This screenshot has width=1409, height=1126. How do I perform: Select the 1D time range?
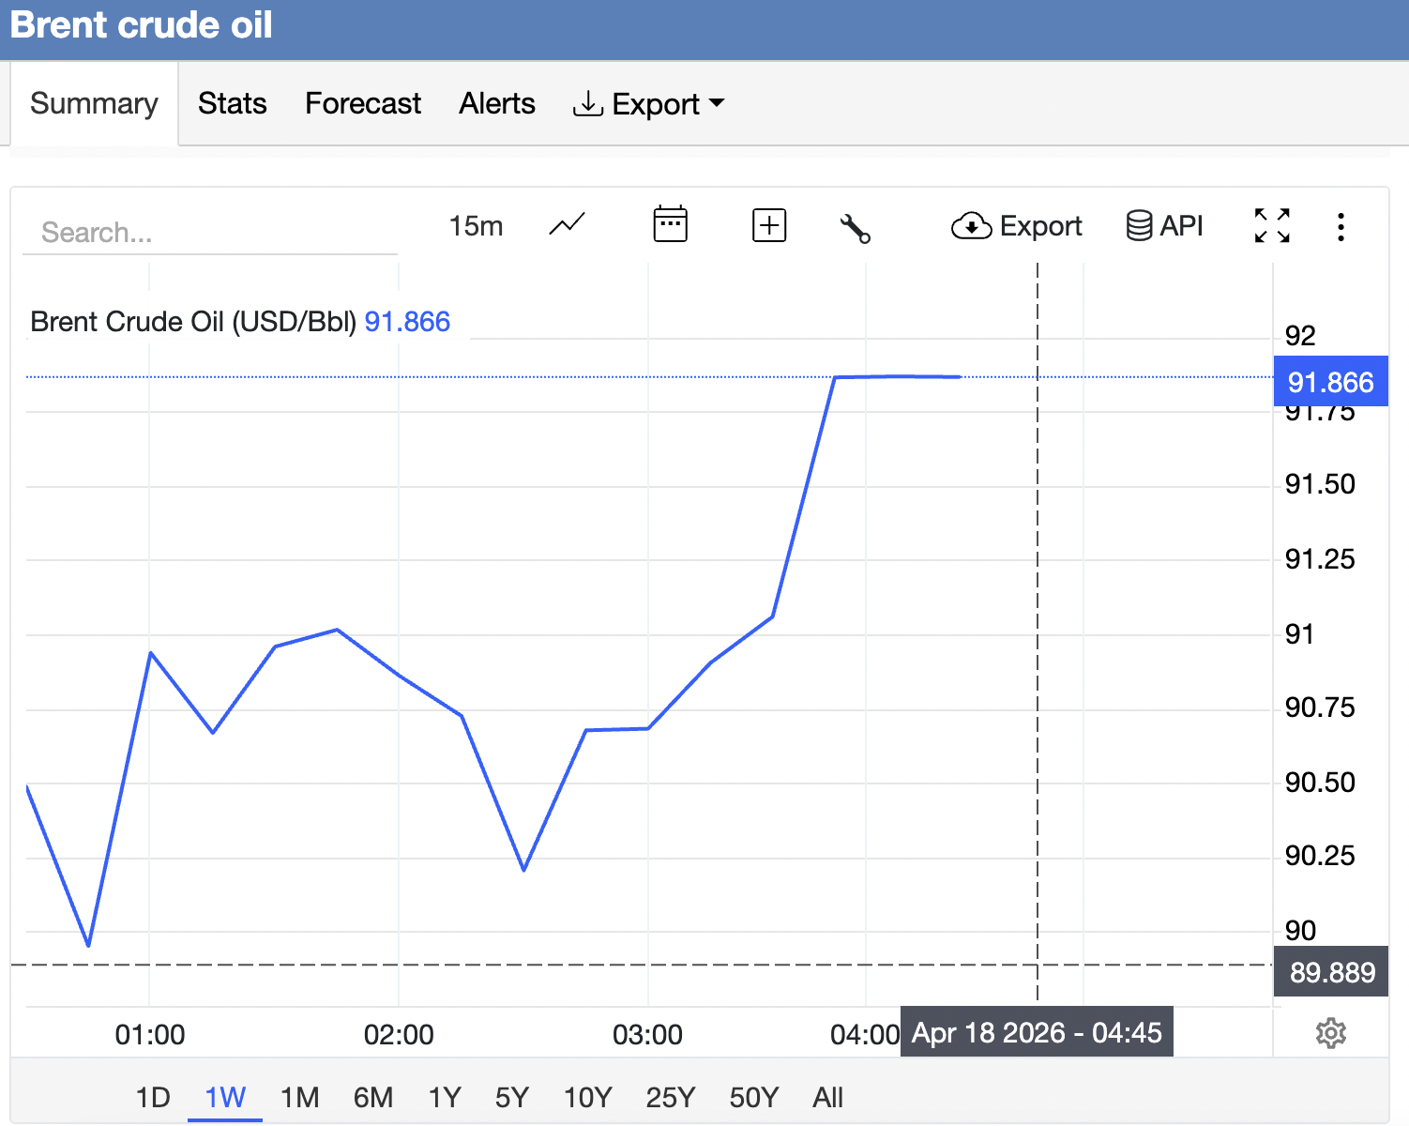153,1097
